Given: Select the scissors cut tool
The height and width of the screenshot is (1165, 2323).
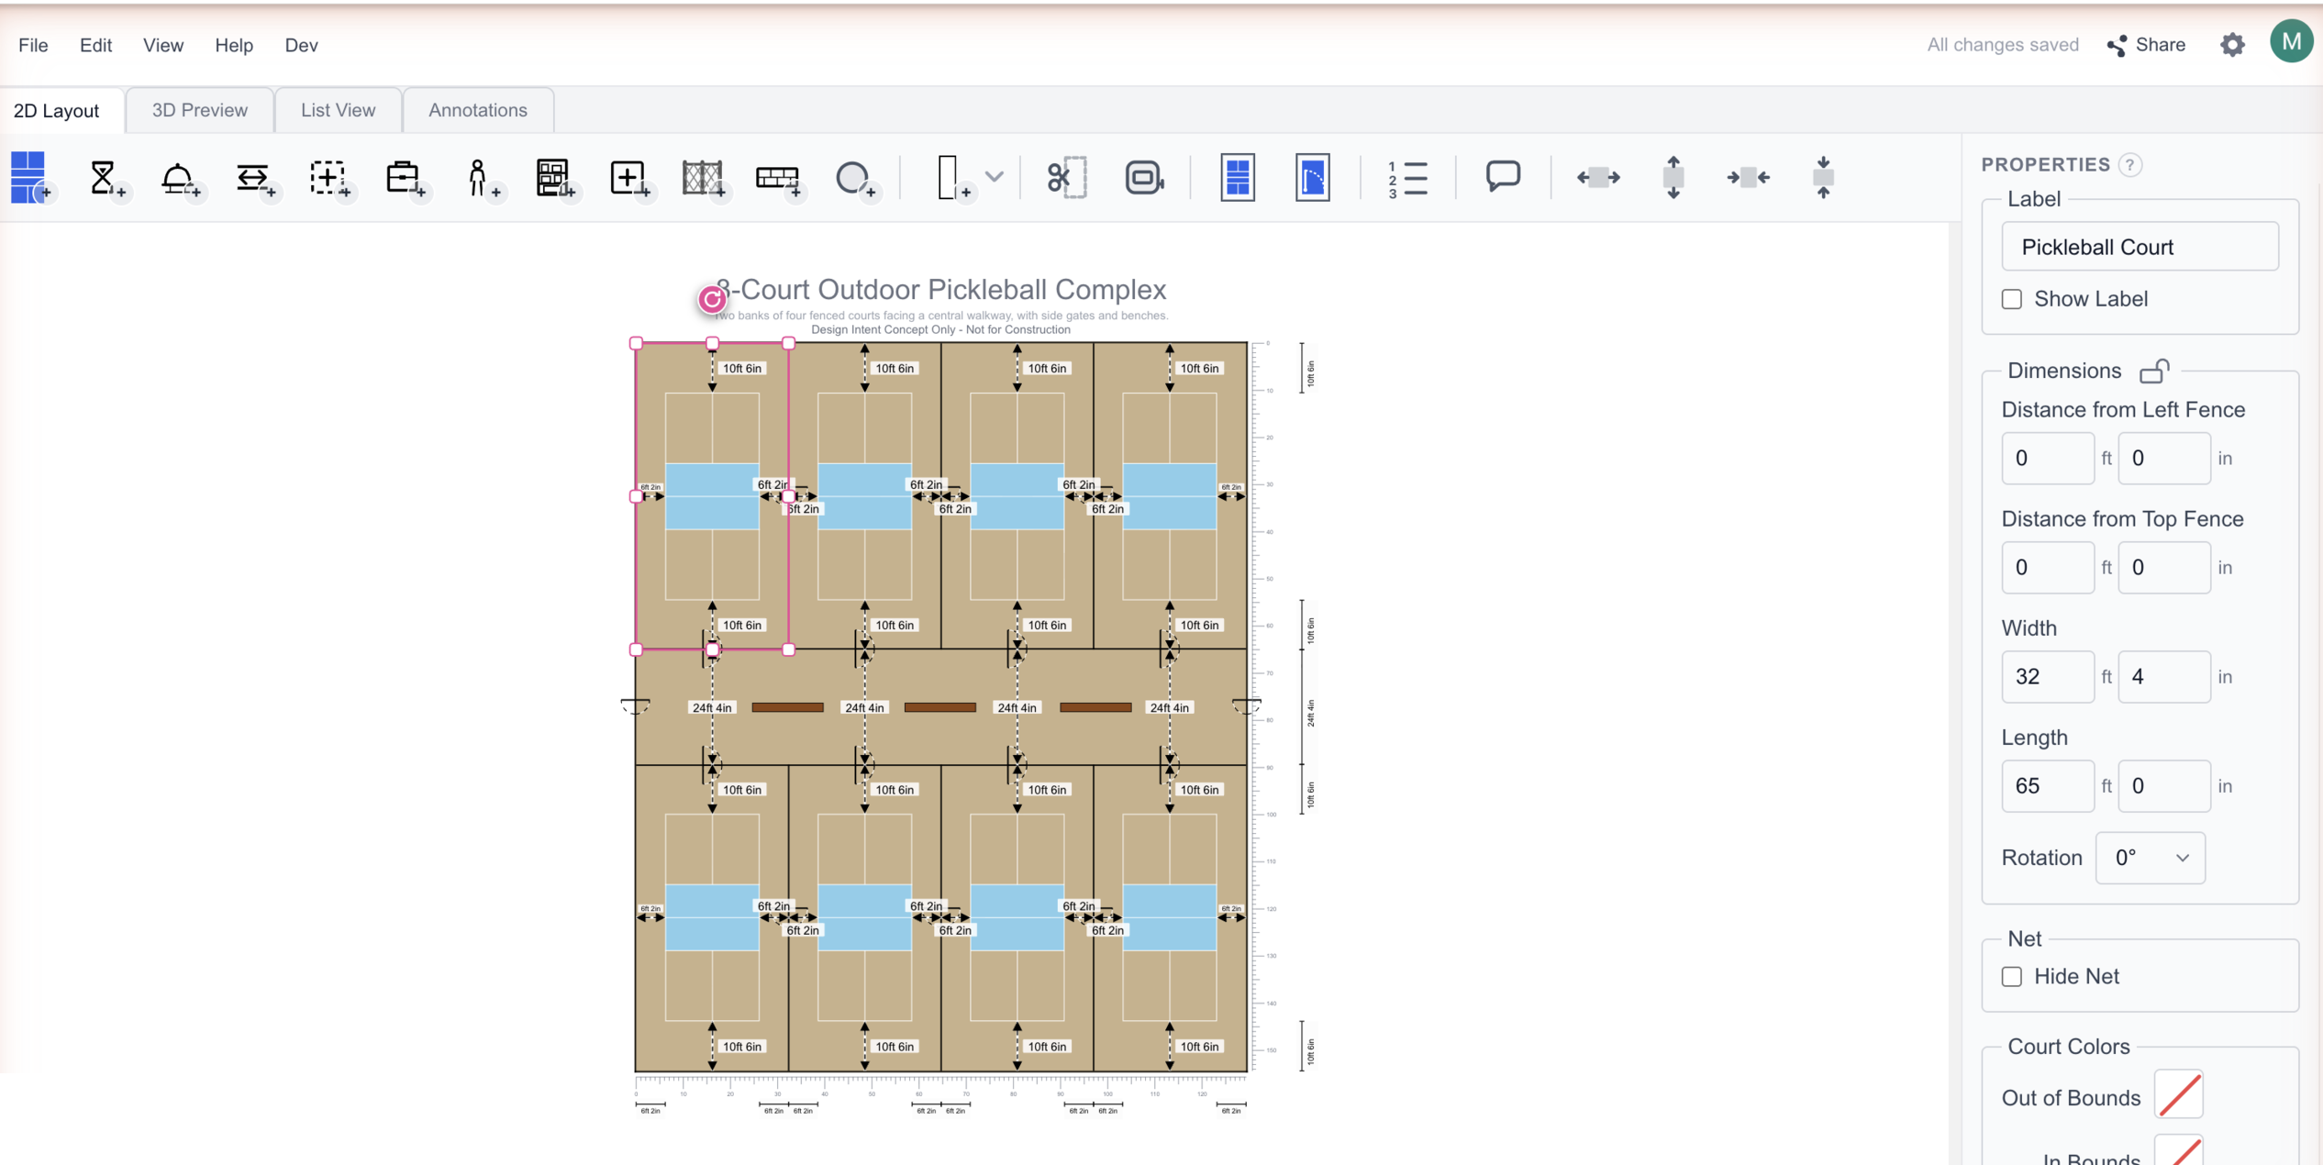Looking at the screenshot, I should (1067, 177).
